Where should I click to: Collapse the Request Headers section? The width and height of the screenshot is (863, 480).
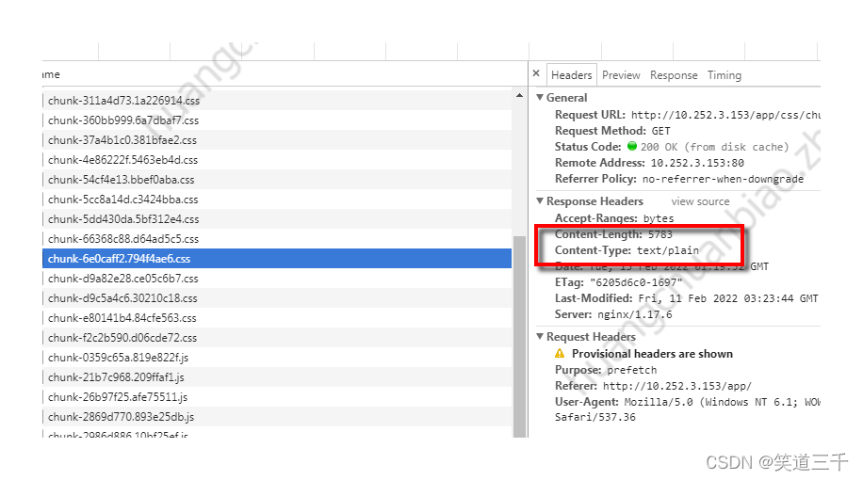[x=541, y=337]
